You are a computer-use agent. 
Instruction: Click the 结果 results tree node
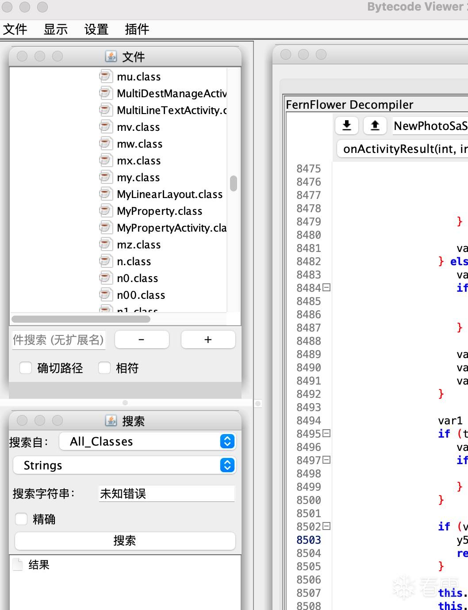click(39, 564)
